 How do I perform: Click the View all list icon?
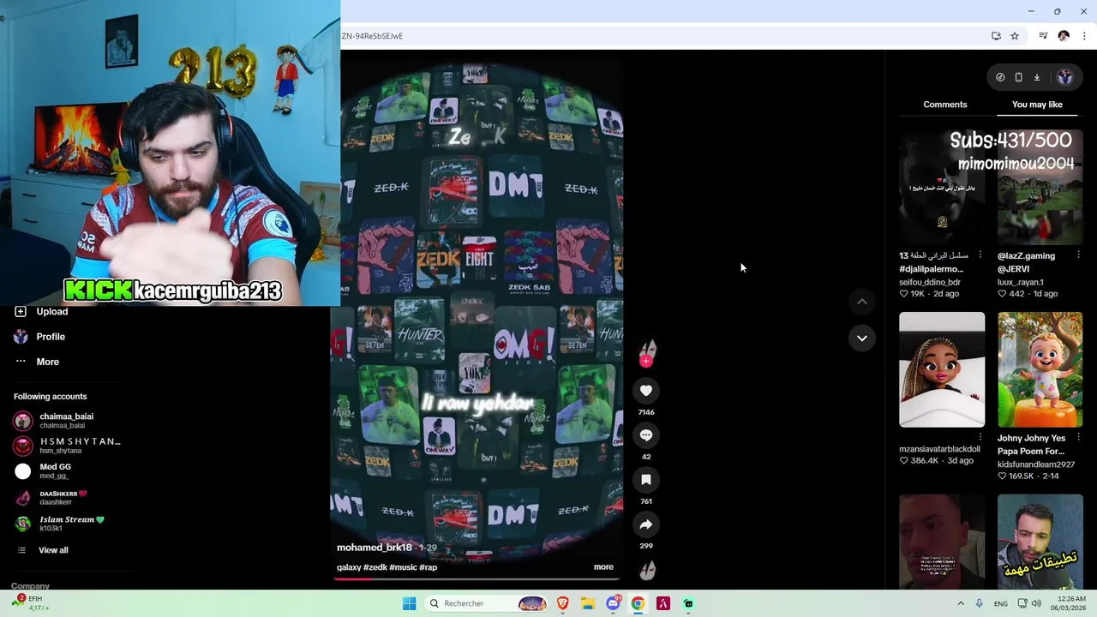pyautogui.click(x=21, y=550)
